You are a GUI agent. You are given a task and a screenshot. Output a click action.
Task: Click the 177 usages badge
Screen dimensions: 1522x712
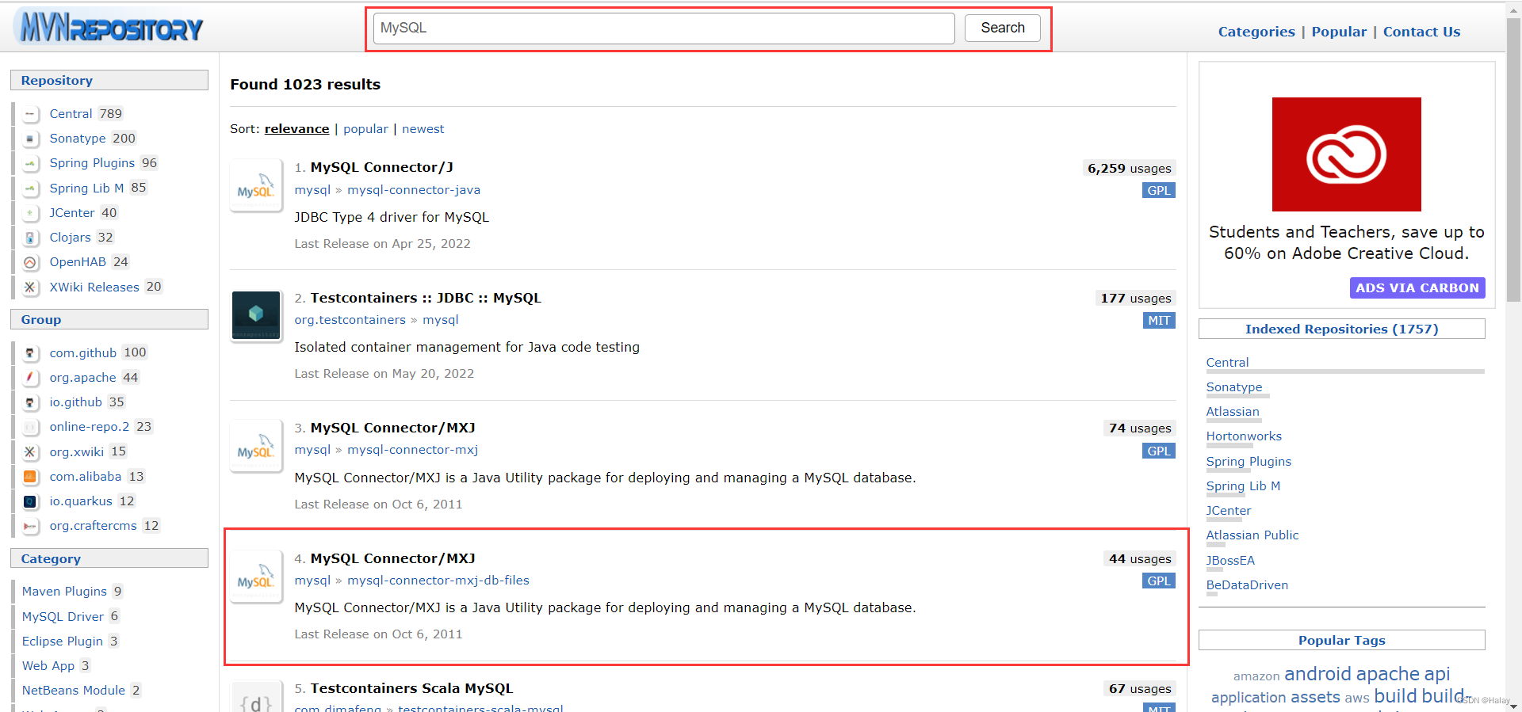[1135, 299]
